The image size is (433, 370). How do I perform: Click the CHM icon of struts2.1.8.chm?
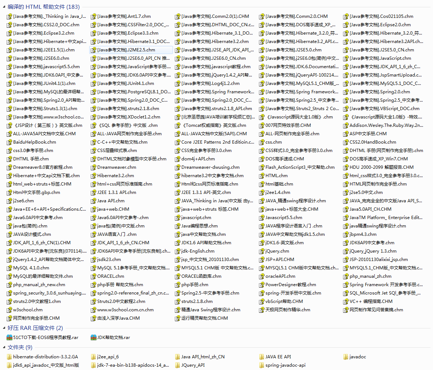[178, 301]
